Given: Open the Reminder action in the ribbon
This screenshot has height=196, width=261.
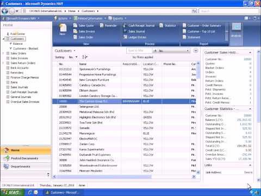Looking at the screenshot, I should coord(108,26).
